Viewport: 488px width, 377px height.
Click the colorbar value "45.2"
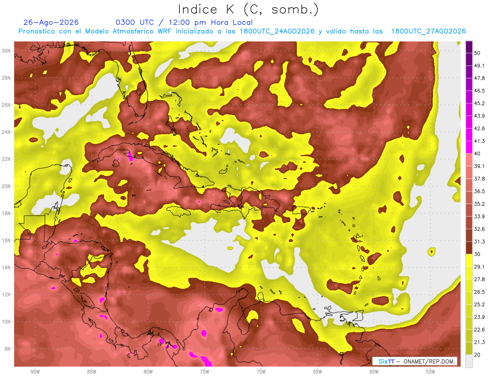pyautogui.click(x=479, y=103)
